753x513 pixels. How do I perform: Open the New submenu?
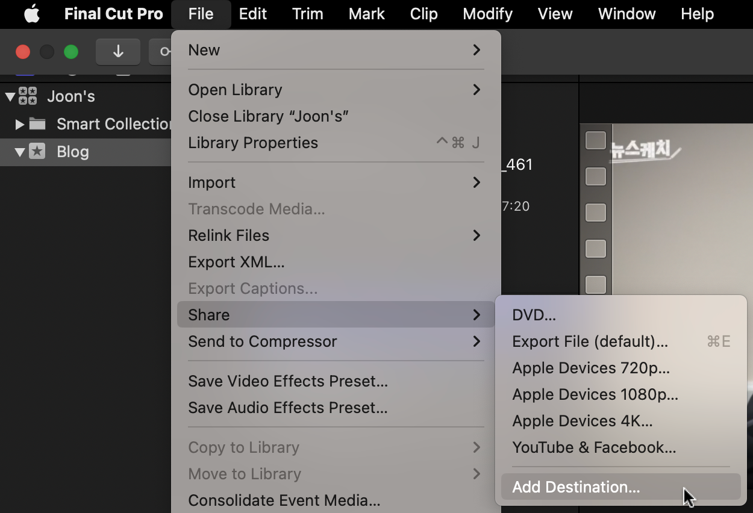[336, 50]
